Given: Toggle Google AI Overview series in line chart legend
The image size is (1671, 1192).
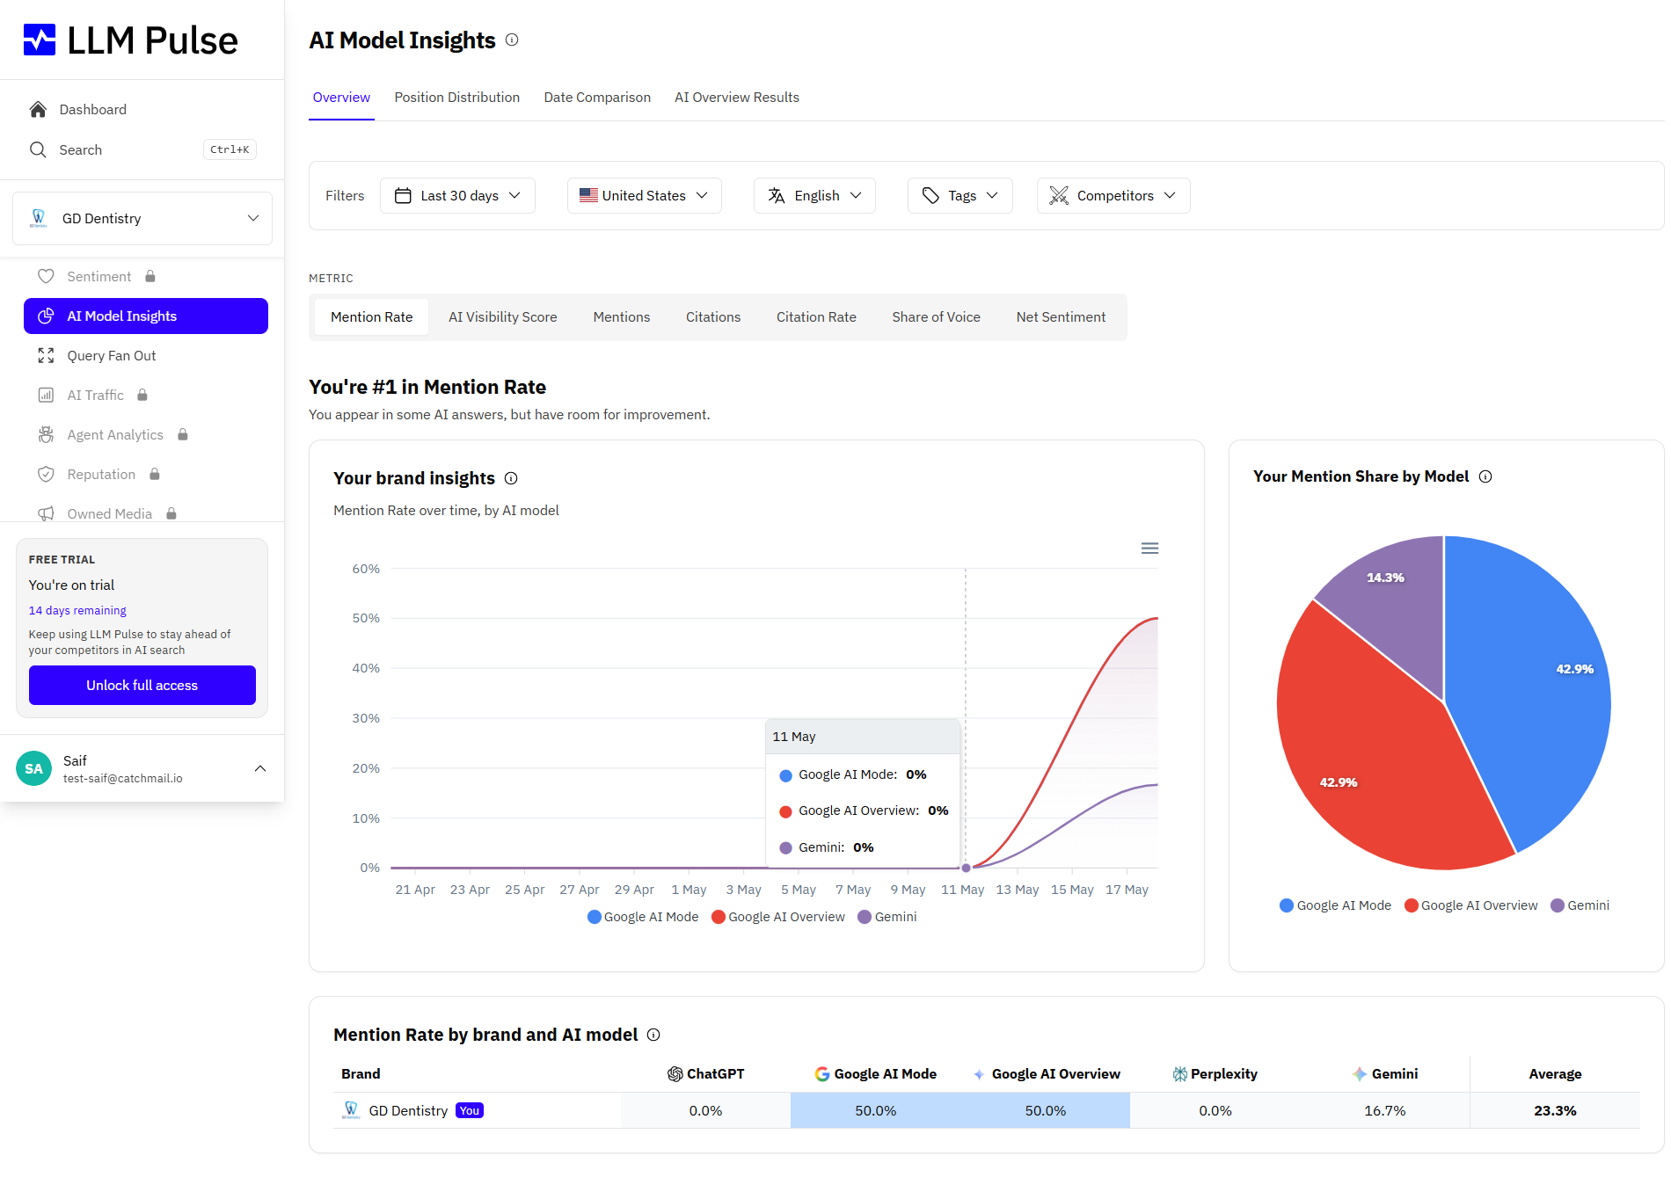Looking at the screenshot, I should click(778, 917).
